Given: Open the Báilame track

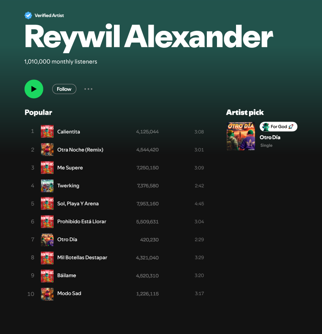Looking at the screenshot, I should (x=67, y=275).
